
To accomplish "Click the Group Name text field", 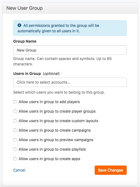I will 70,50.
